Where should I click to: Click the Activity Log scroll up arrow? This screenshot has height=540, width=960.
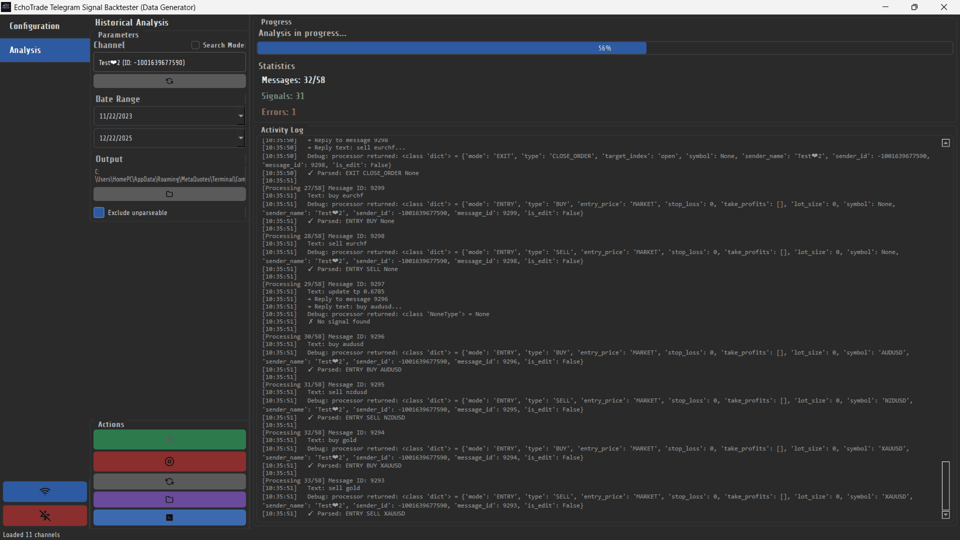pyautogui.click(x=945, y=143)
